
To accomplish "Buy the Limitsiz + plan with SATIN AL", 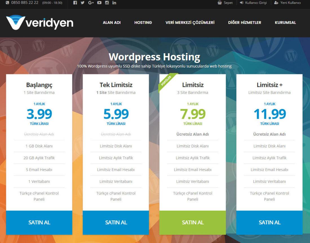I will tap(269, 222).
